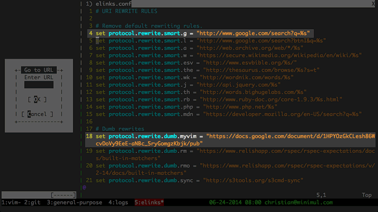Image resolution: width=378 pixels, height=212 pixels.
Task: Place cursor on line 4 smart.g rule
Action: [201, 33]
